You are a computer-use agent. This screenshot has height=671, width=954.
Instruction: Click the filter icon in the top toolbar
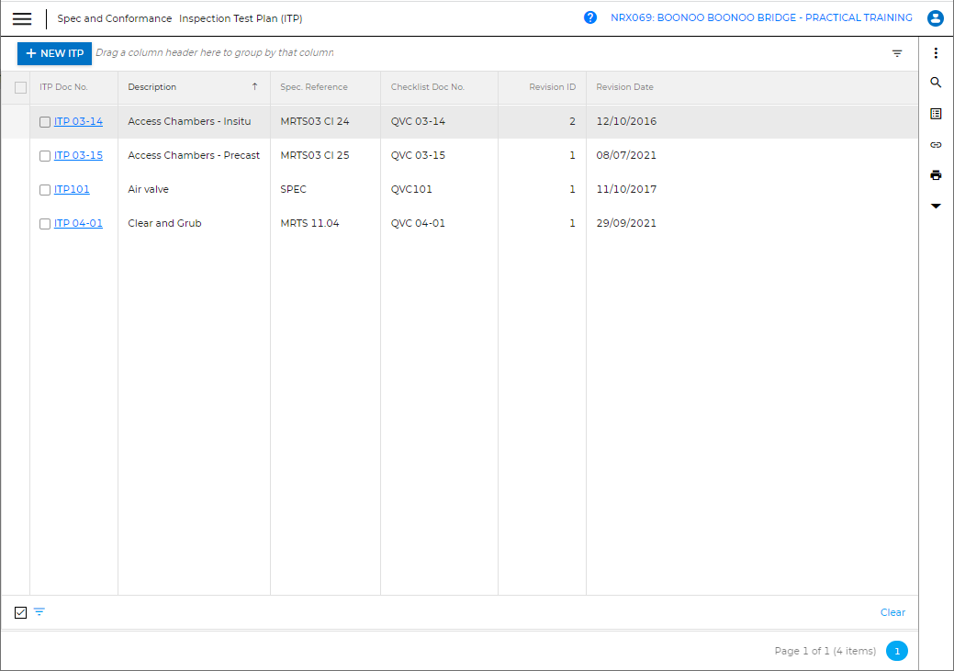click(x=897, y=53)
